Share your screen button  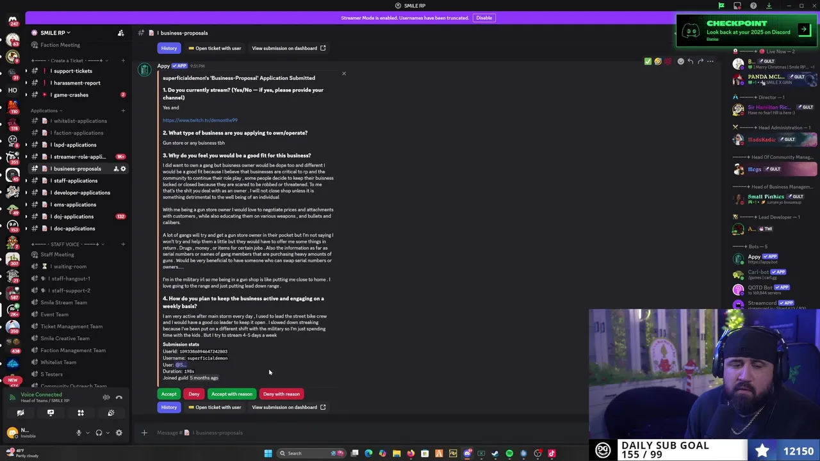(51, 413)
